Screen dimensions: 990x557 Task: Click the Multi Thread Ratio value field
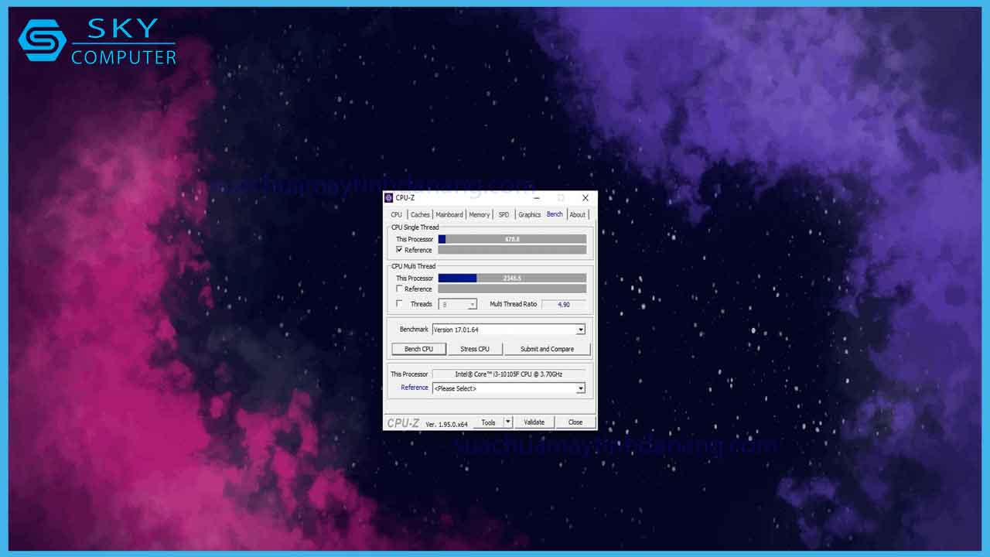pos(563,305)
